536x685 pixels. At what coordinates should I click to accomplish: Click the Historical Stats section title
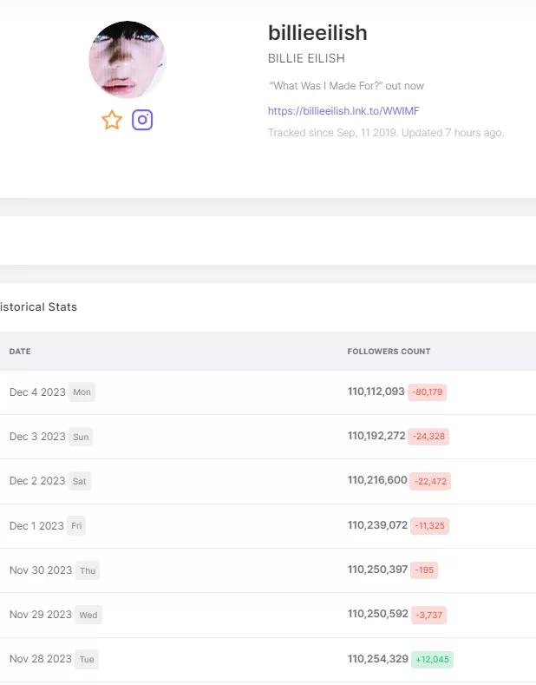[x=38, y=307]
